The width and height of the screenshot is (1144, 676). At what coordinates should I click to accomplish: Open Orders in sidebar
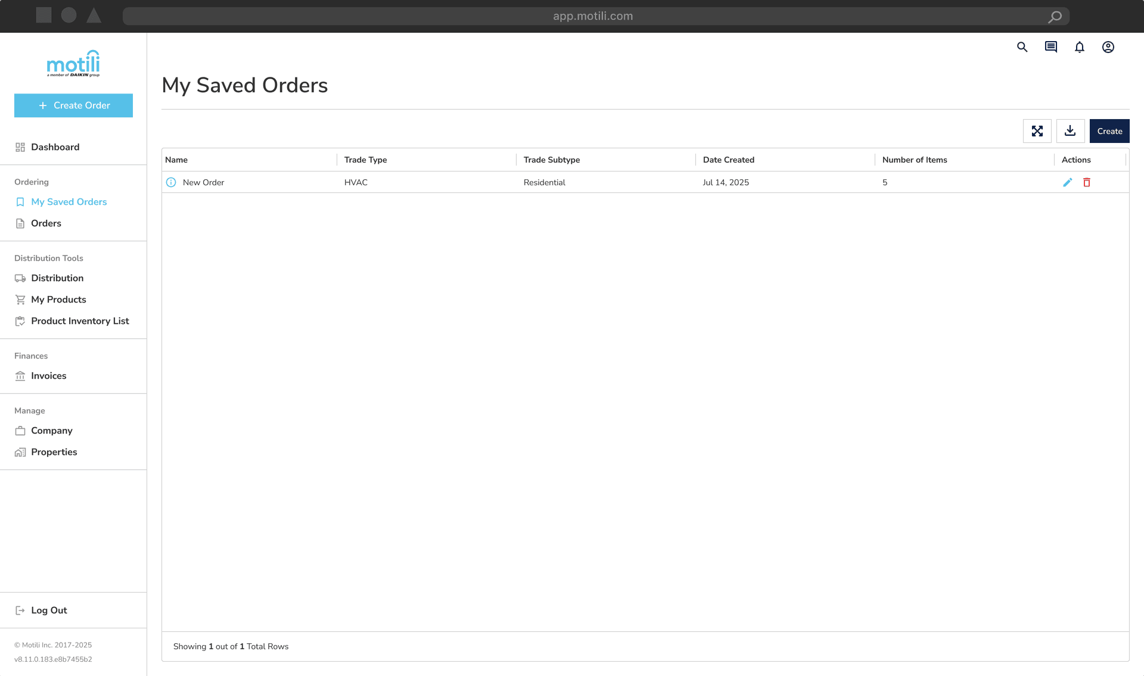click(46, 223)
